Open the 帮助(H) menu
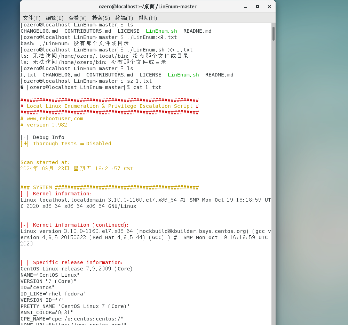348x325 pixels. click(x=148, y=18)
